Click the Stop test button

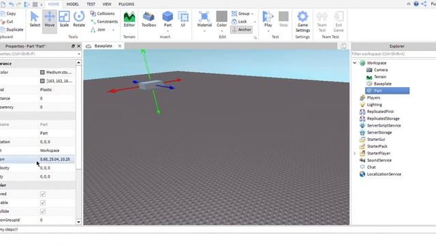(x=283, y=20)
